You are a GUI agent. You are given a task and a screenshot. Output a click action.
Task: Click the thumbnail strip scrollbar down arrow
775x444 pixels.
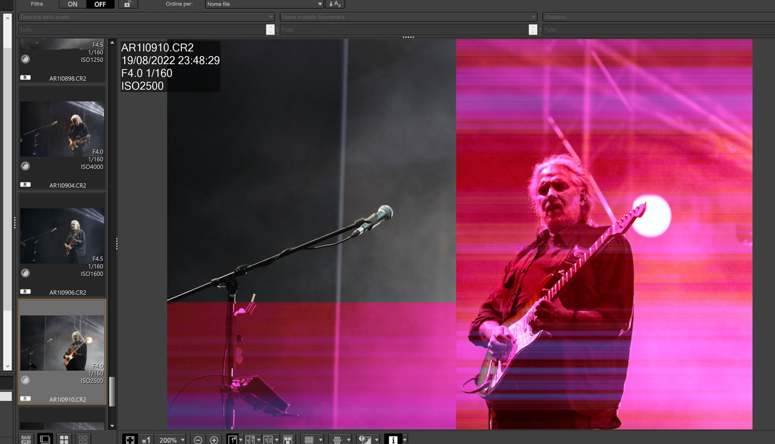coord(111,426)
